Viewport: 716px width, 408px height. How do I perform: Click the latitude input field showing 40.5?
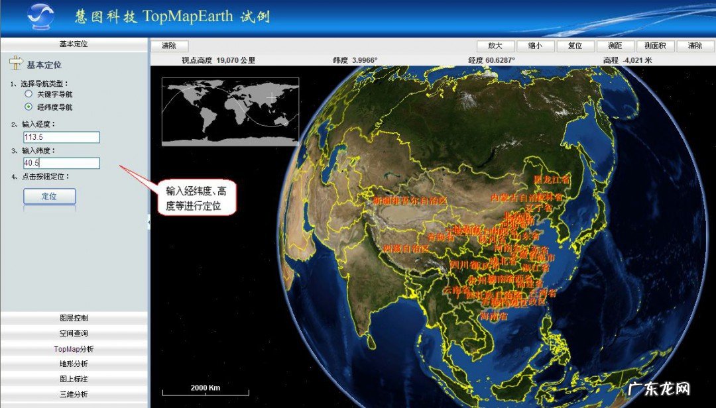tap(62, 163)
